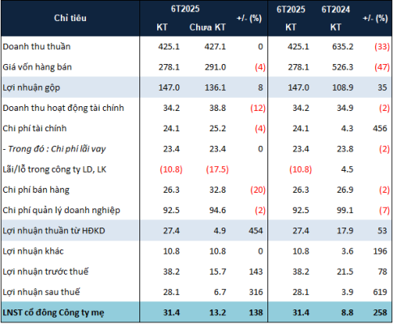Click the 'Lợi nhuận trước thuế' row label
The height and width of the screenshot is (324, 393).
click(45, 271)
